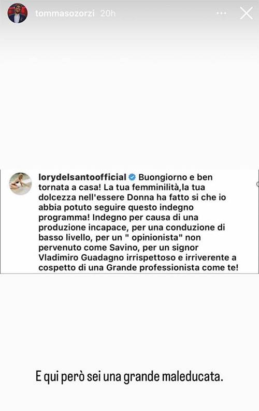Tap the words 'questo indegno' in the comment
This screenshot has width=259, height=411.
161,208
